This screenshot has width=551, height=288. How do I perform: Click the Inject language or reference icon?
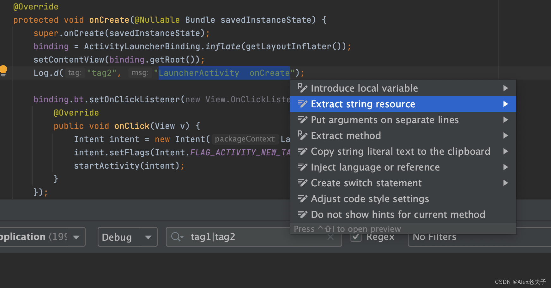pos(302,167)
